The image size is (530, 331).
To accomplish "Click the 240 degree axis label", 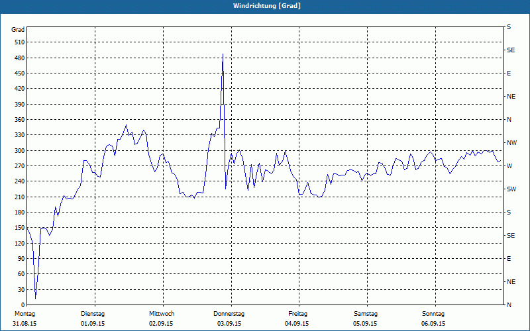I will pyautogui.click(x=20, y=181).
